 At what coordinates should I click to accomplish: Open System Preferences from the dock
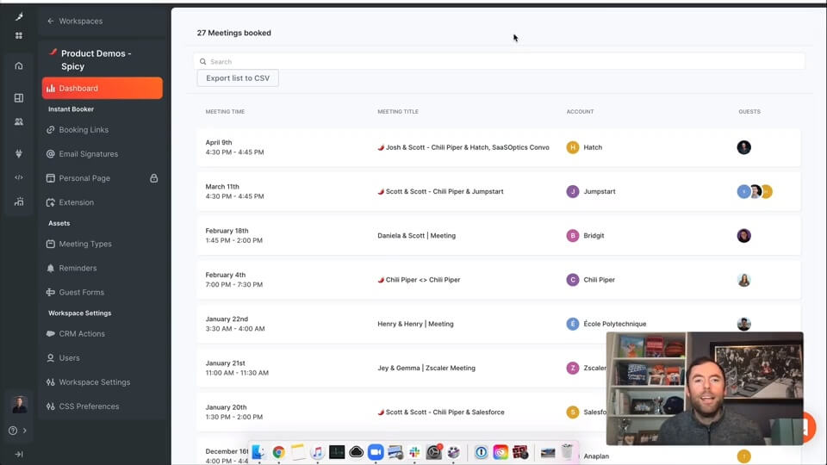pos(434,452)
